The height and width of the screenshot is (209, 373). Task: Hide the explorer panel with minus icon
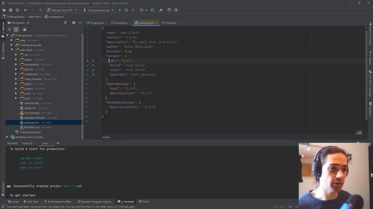pyautogui.click(x=80, y=23)
